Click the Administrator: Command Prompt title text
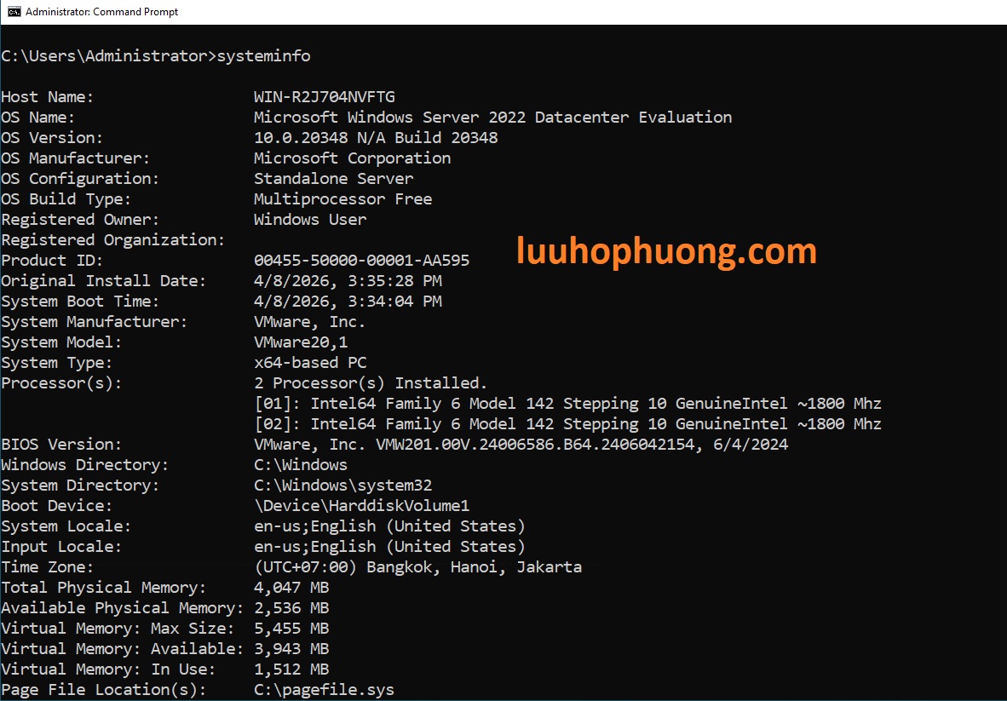This screenshot has width=1007, height=701. pos(102,12)
